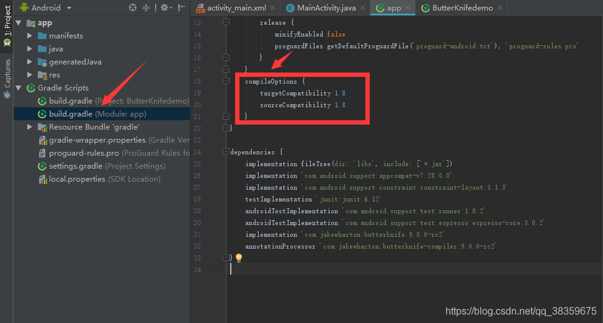603x323 pixels.
Task: Close the MainActivity.java tab
Action: [363, 7]
